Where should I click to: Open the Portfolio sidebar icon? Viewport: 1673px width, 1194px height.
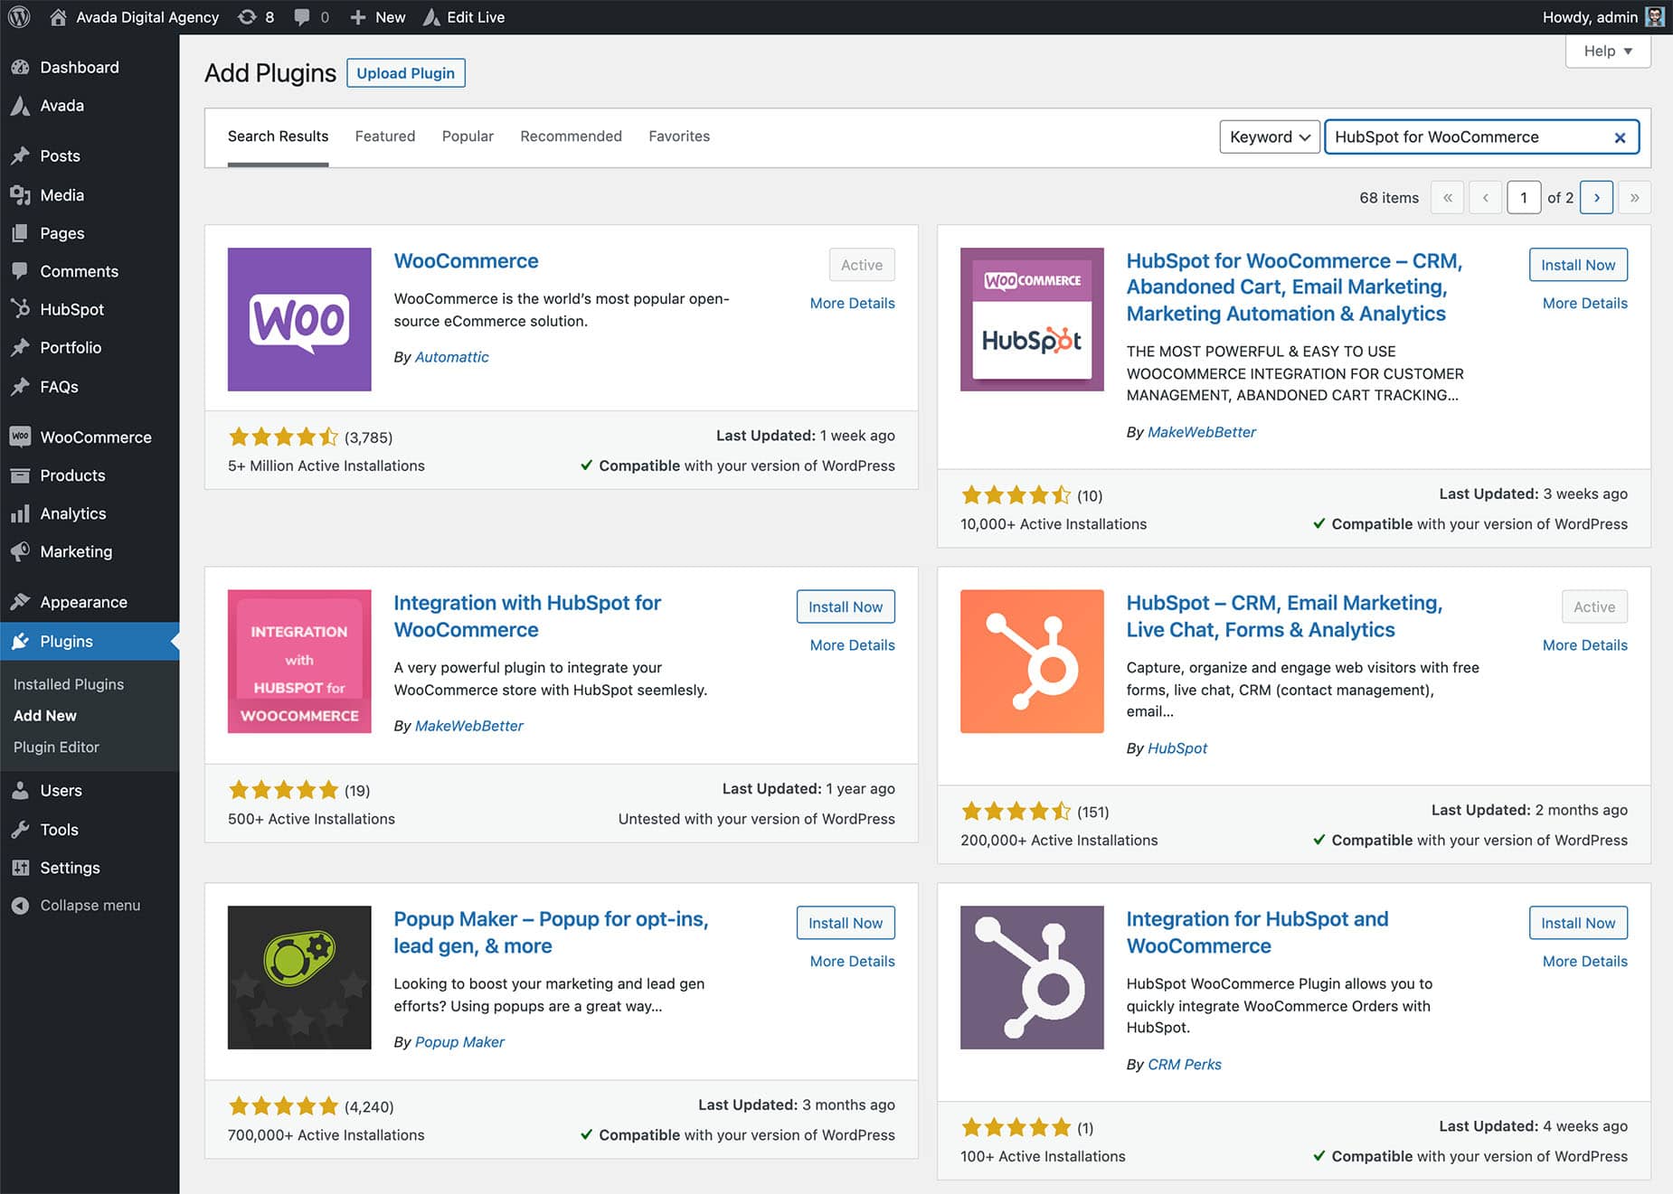pyautogui.click(x=20, y=348)
